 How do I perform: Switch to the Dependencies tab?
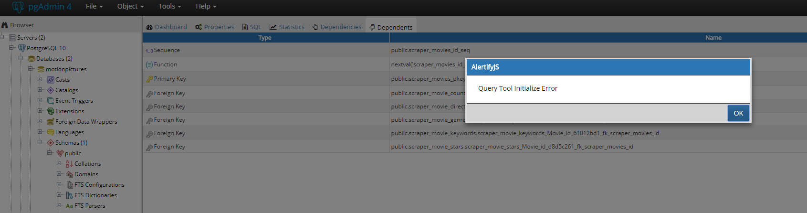[x=337, y=27]
